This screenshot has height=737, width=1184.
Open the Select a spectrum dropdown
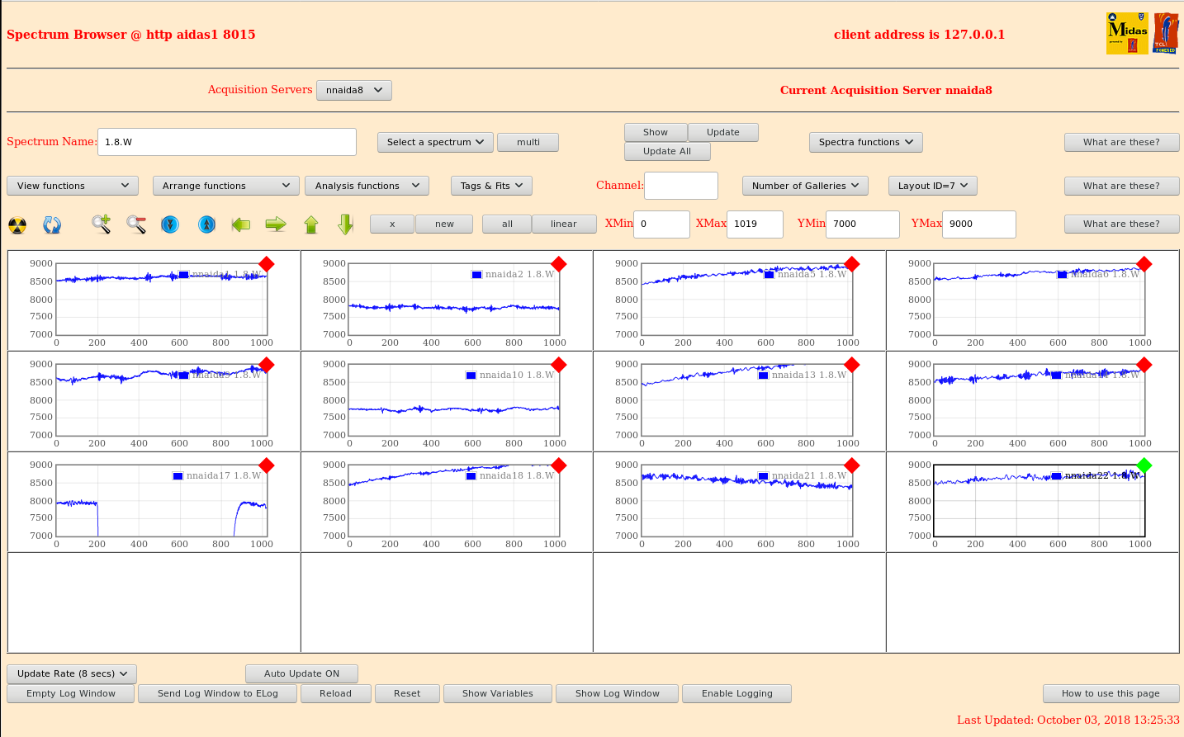(x=435, y=142)
